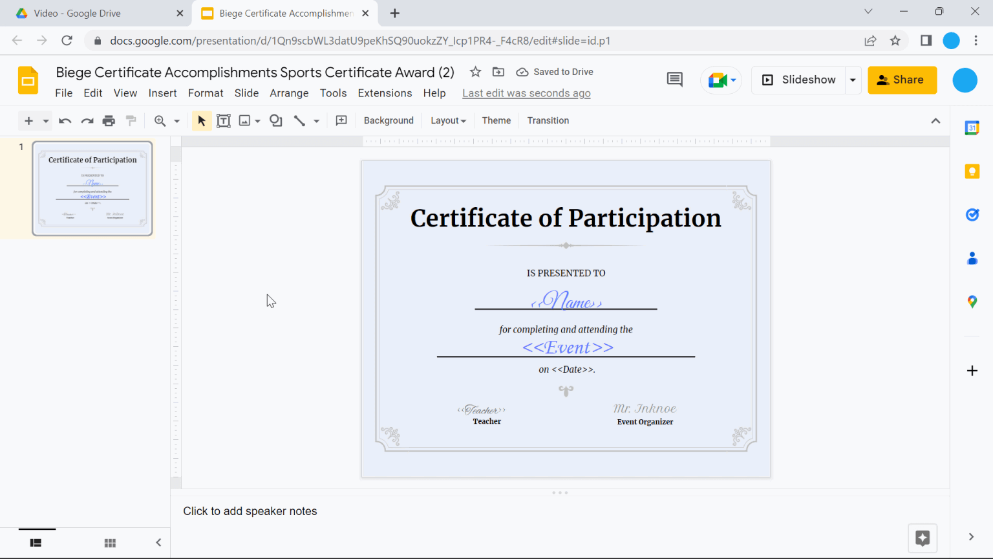Select the Line tool
Viewport: 993px width, 559px height.
[299, 120]
